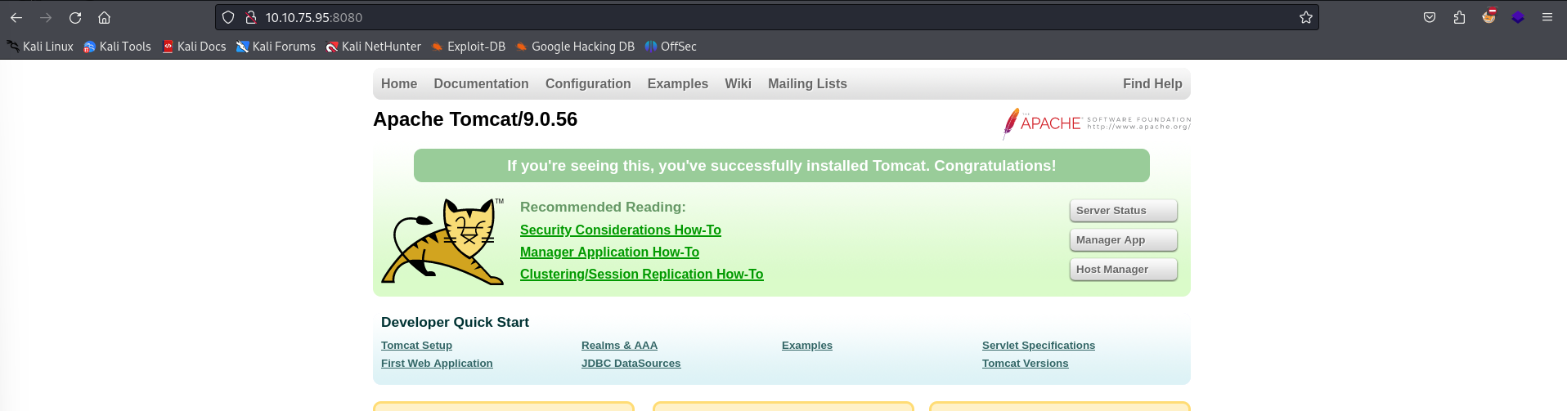Image resolution: width=1567 pixels, height=411 pixels.
Task: Reload the current page
Action: 75,17
